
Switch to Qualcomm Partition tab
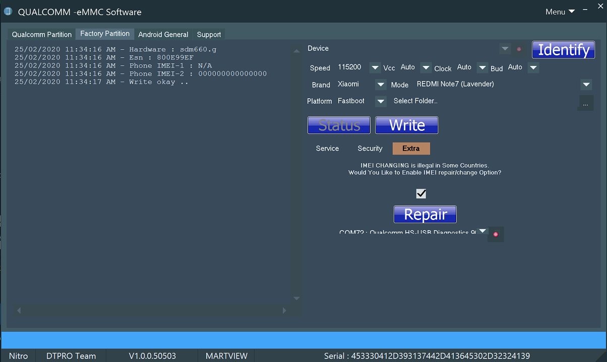click(42, 35)
